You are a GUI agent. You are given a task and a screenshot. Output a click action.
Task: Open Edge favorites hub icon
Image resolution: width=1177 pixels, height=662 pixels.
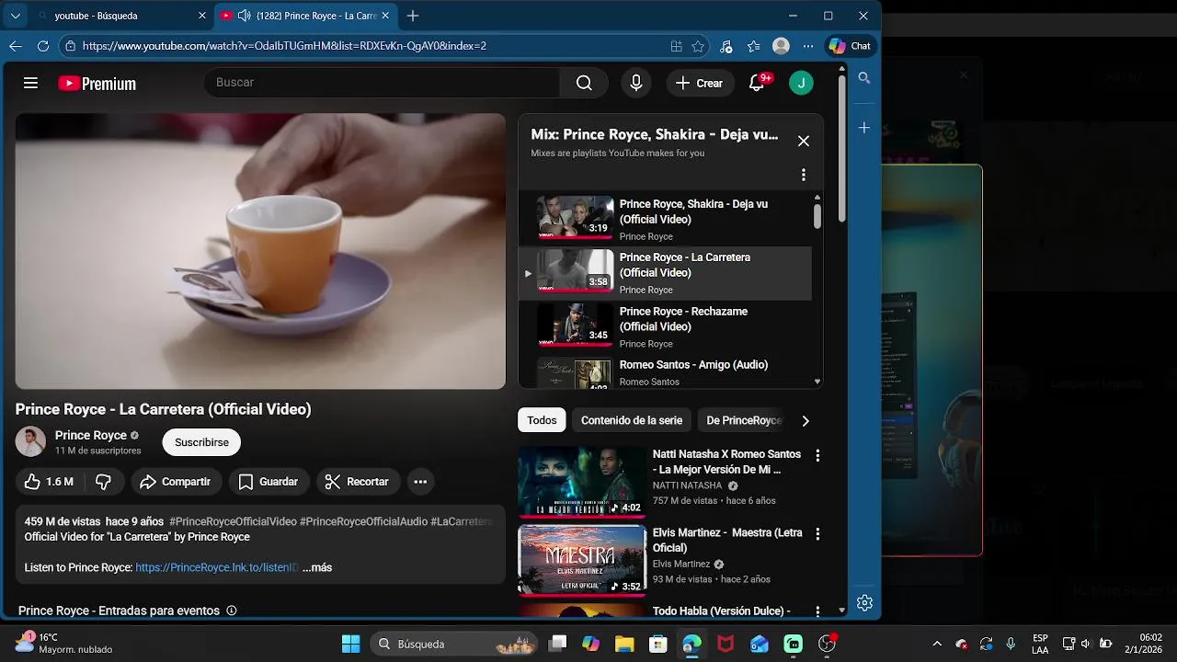[753, 46]
